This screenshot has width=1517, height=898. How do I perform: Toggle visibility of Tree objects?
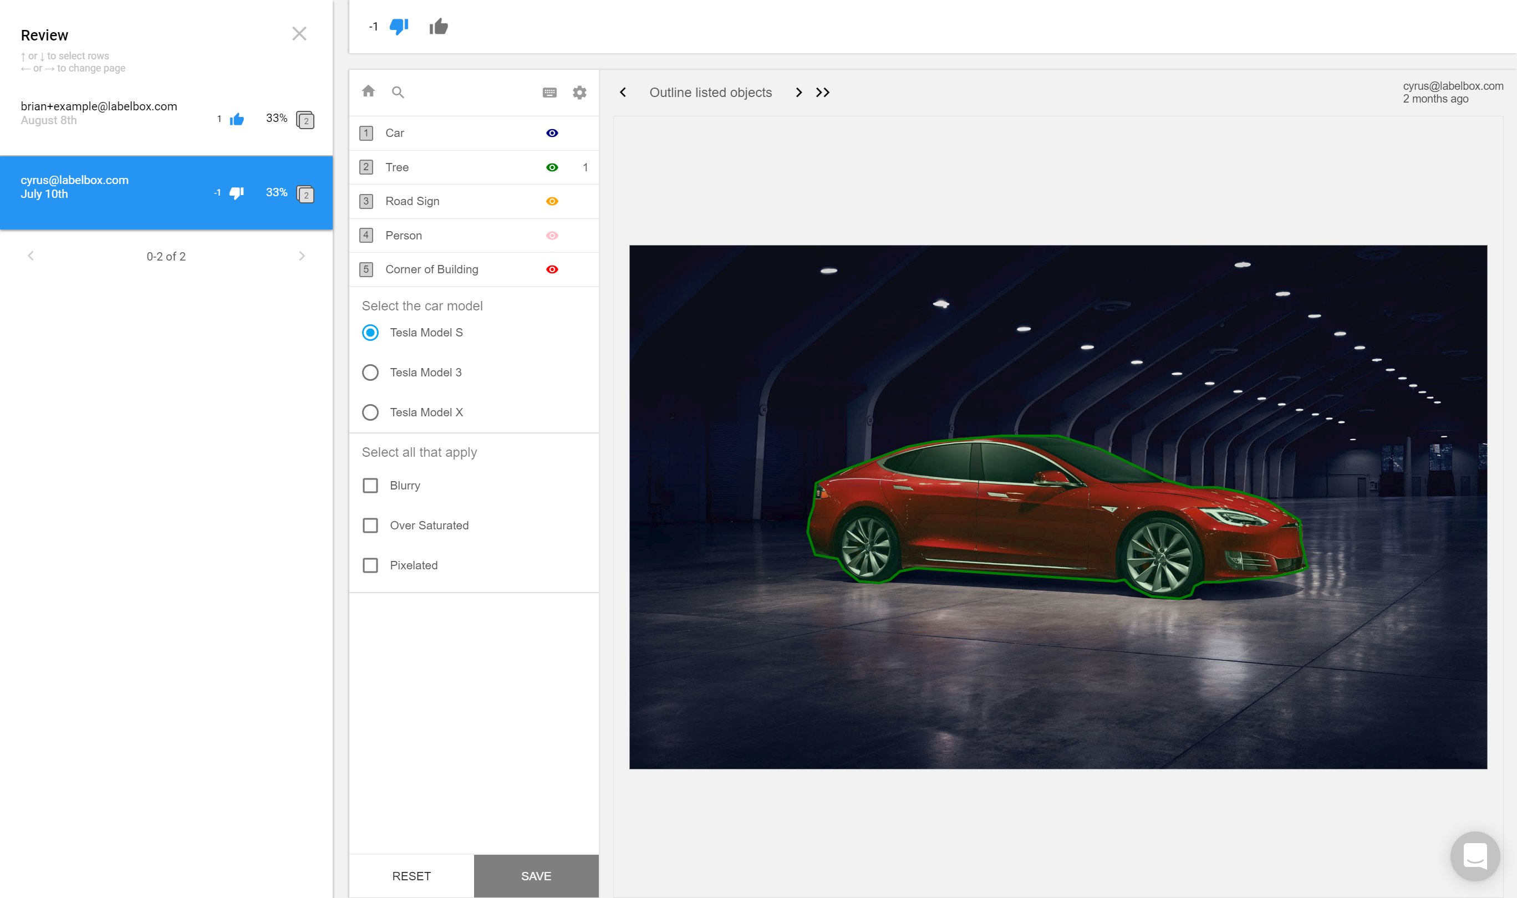(x=552, y=167)
